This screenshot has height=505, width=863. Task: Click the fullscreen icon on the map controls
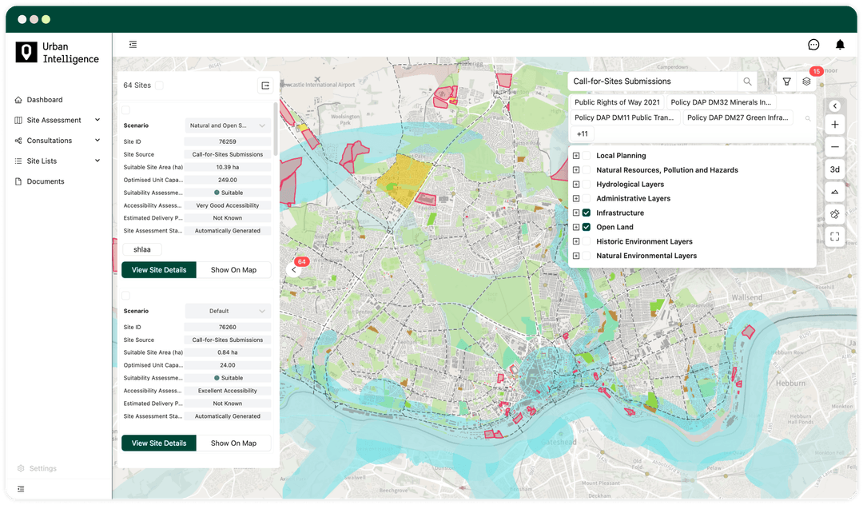tap(834, 237)
